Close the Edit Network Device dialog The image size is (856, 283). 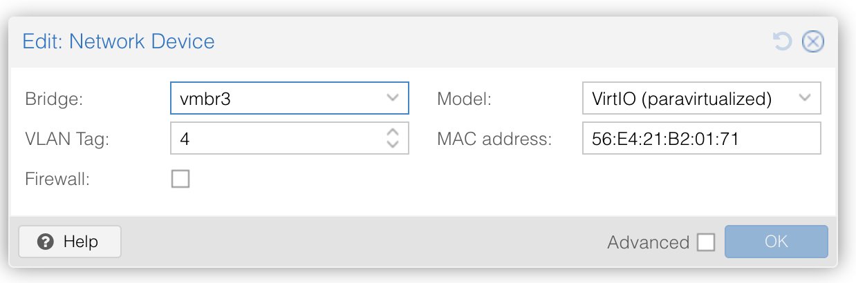coord(812,42)
